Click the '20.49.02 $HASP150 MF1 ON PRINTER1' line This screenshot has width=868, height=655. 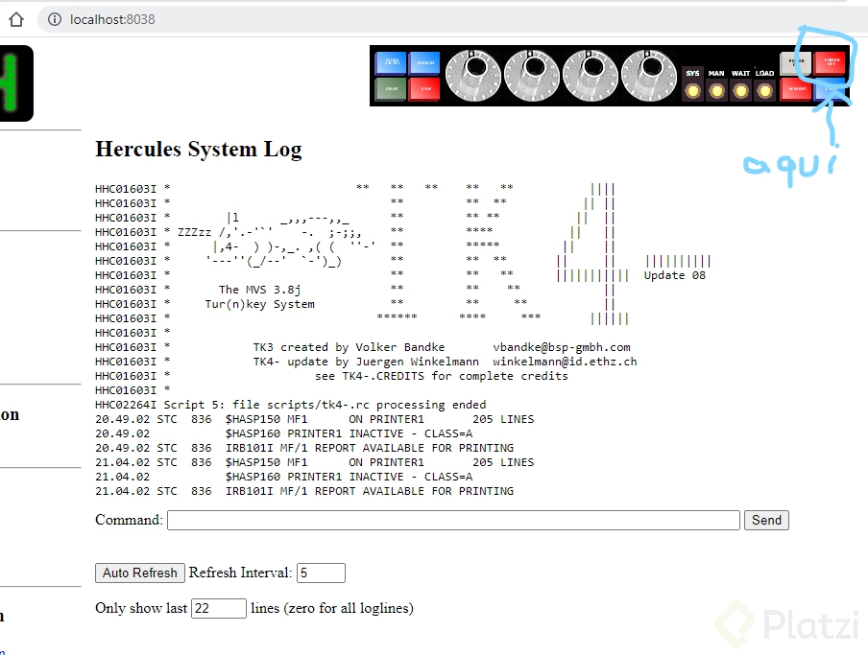tap(314, 419)
